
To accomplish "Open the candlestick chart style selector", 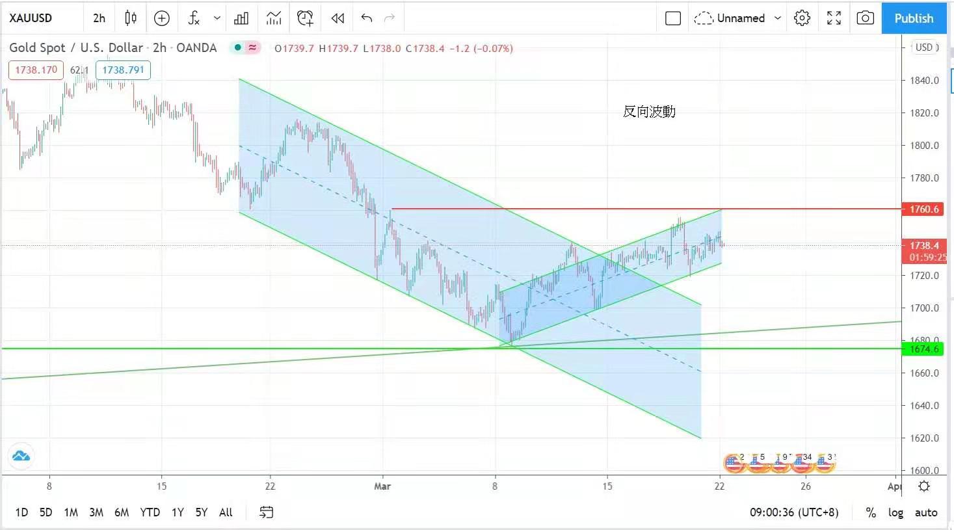I will (x=131, y=18).
